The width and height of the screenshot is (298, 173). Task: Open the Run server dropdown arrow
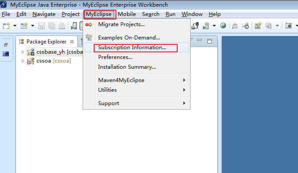pyautogui.click(x=214, y=26)
